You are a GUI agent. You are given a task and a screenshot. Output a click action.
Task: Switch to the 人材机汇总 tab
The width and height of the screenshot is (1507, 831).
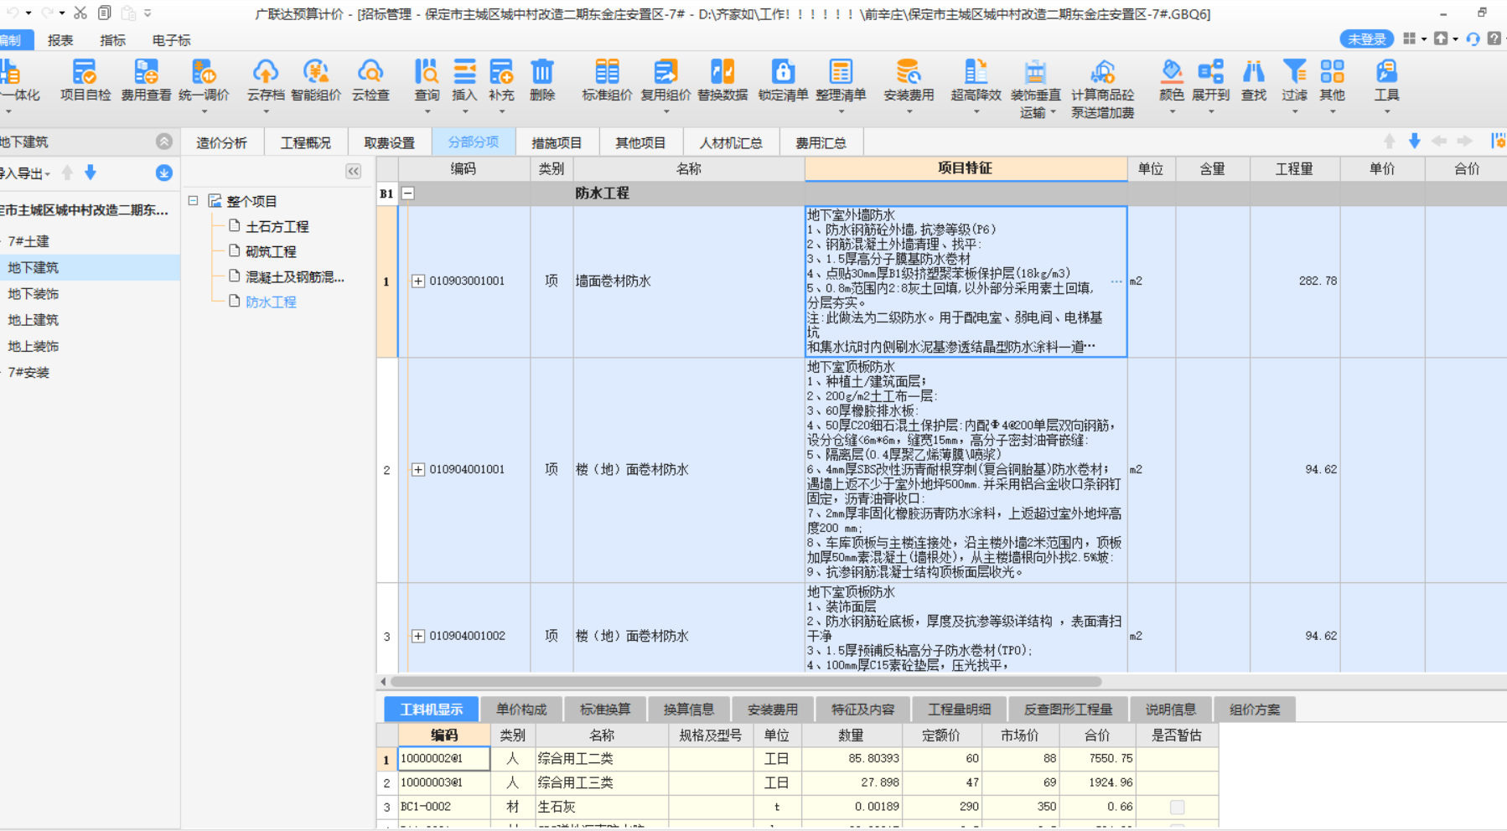tap(731, 142)
